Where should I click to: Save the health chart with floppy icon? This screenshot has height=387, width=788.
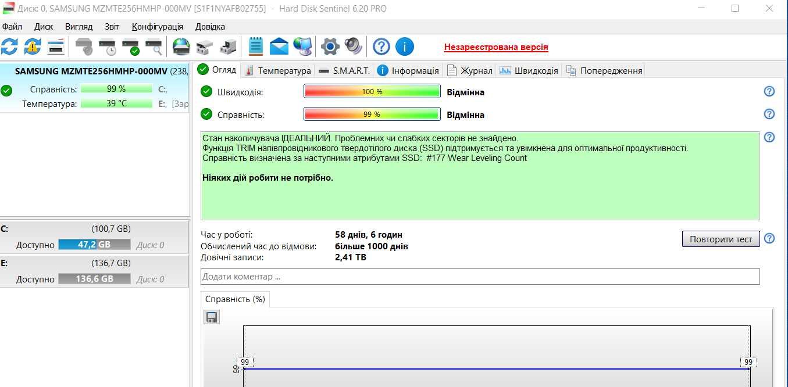click(212, 317)
